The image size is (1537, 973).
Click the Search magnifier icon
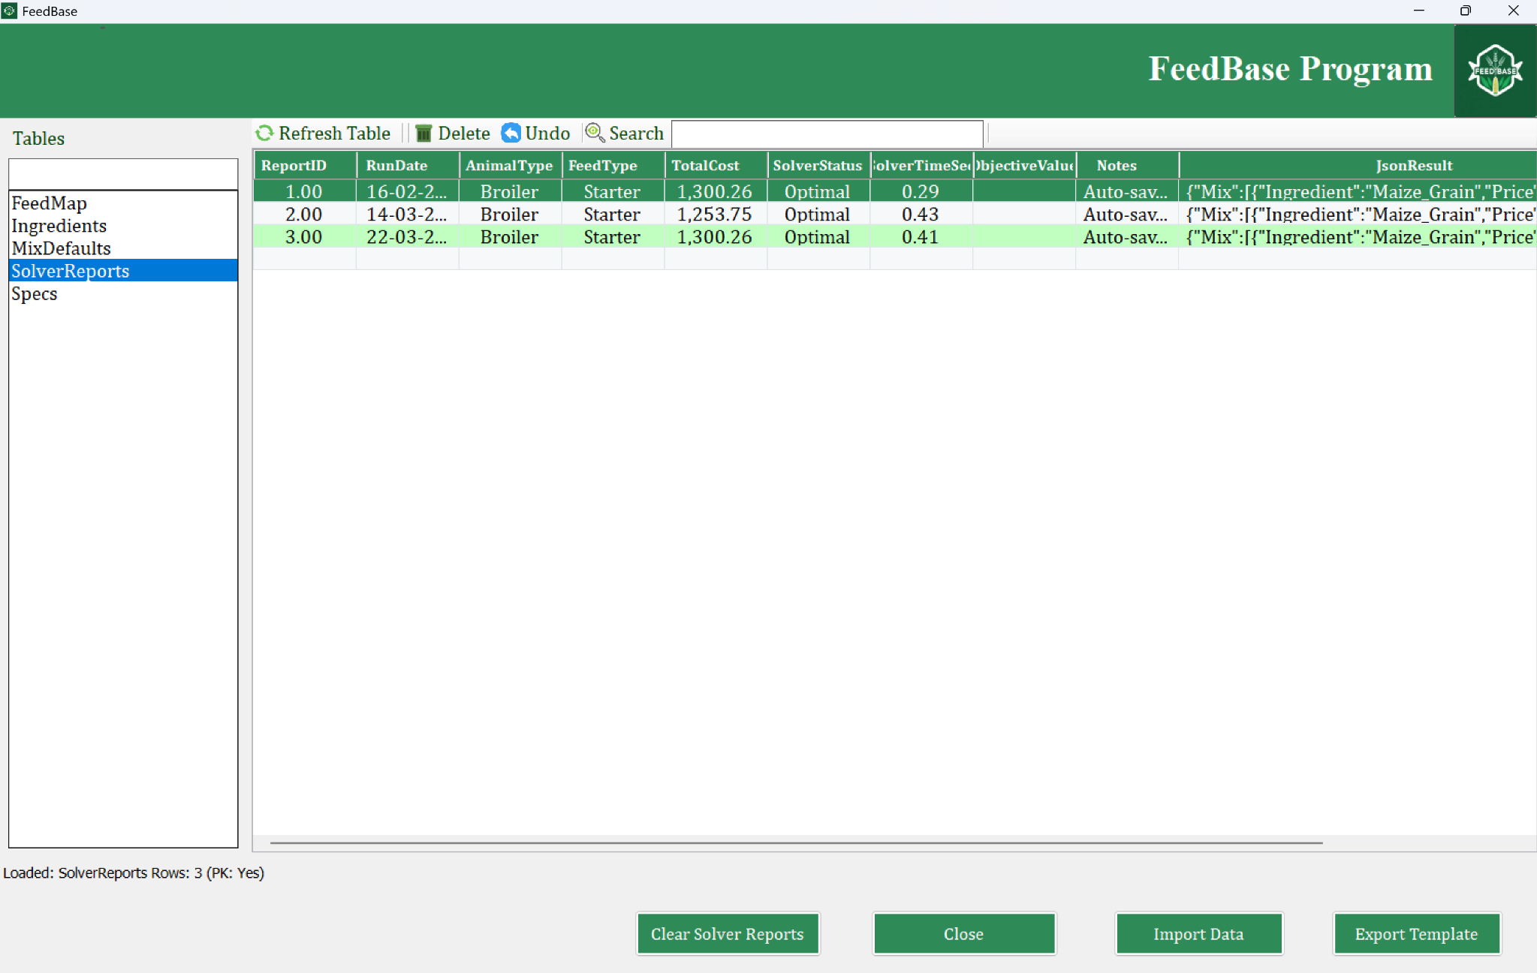coord(595,133)
